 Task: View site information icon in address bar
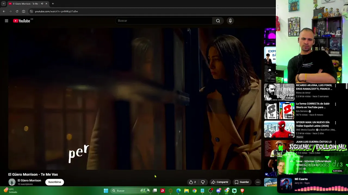31,11
